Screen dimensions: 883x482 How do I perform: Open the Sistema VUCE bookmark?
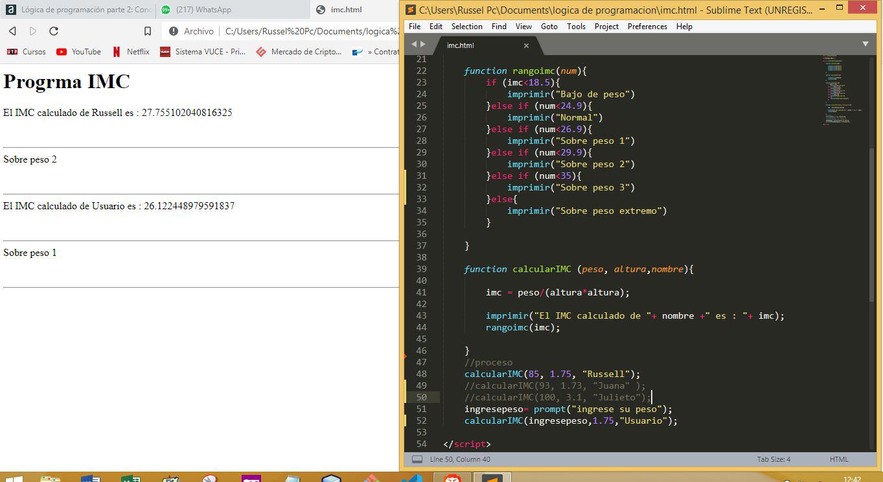[203, 52]
